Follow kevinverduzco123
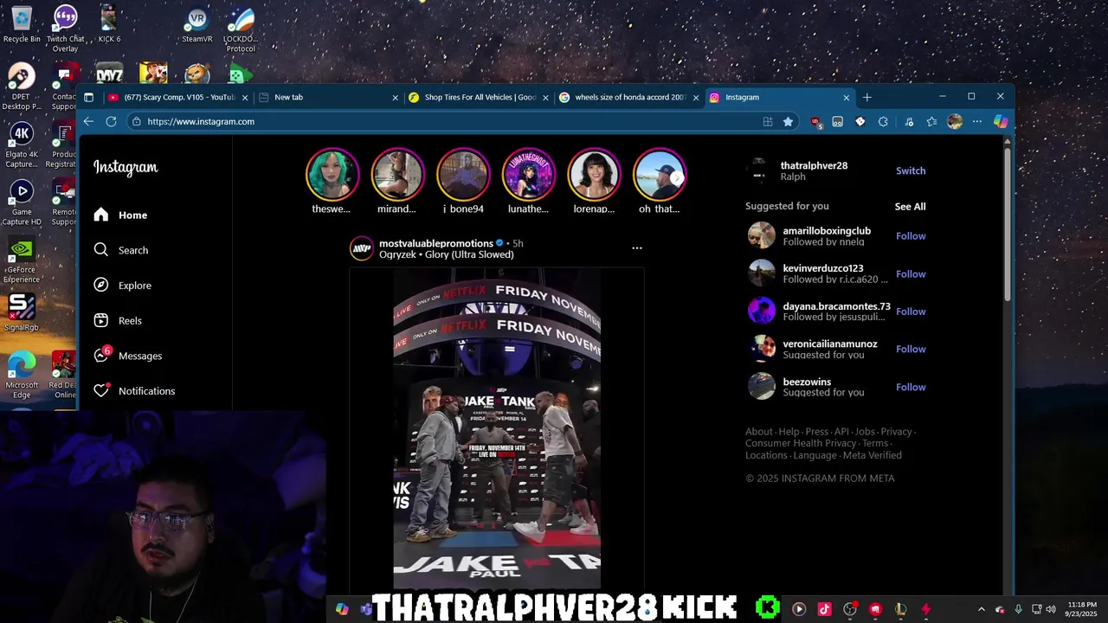This screenshot has width=1108, height=623. point(911,274)
